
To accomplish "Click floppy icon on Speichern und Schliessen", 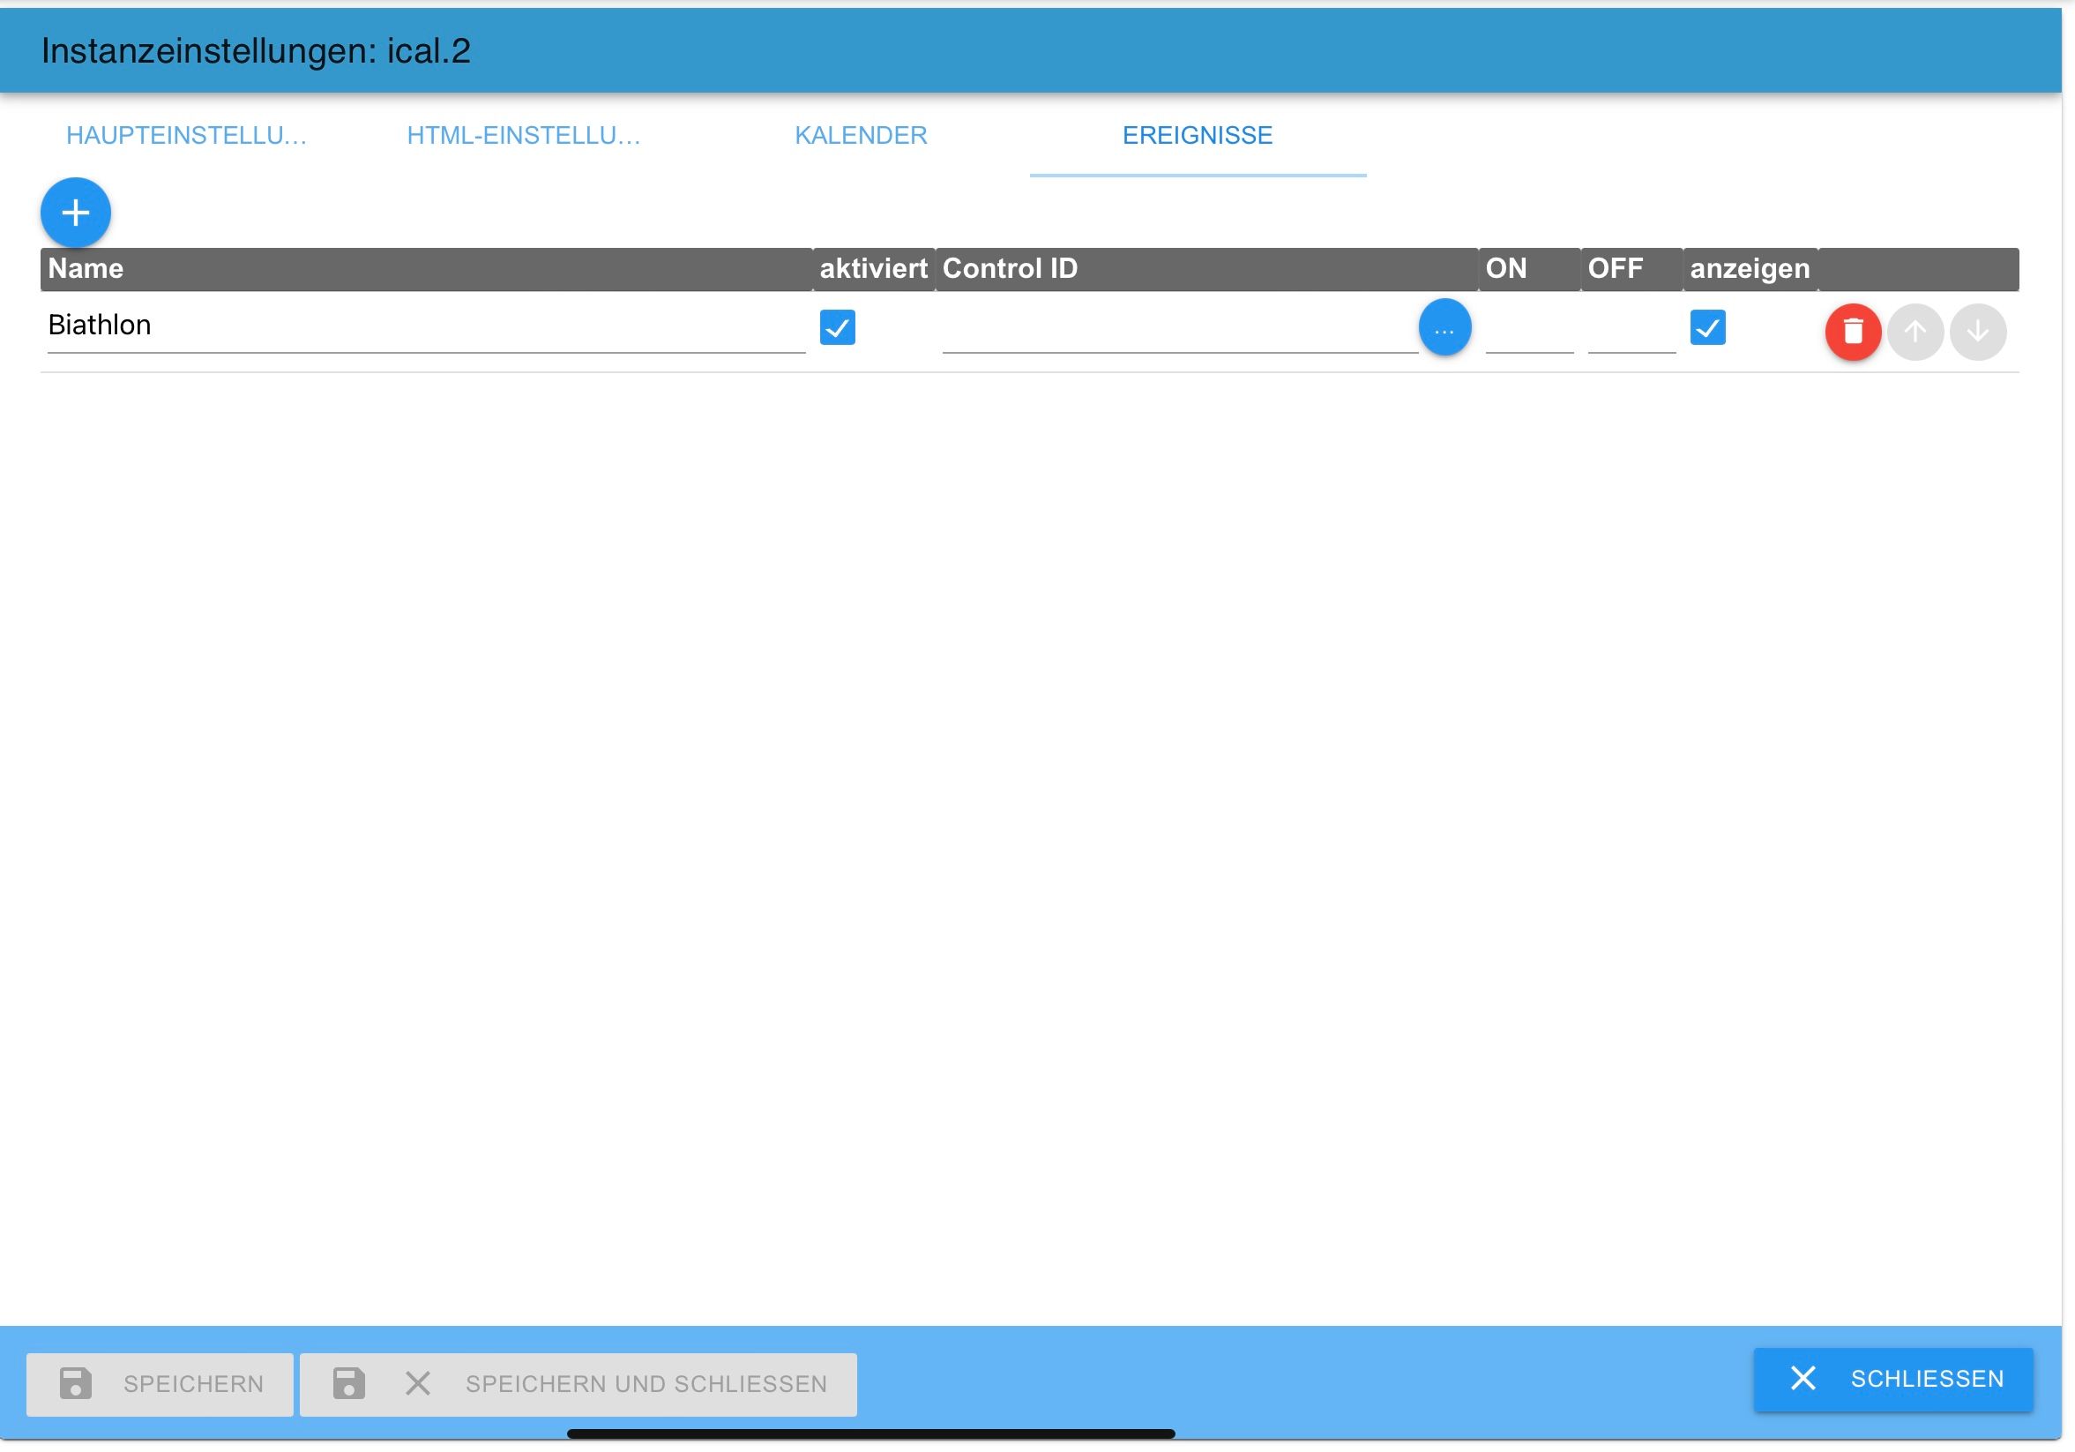I will 349,1383.
